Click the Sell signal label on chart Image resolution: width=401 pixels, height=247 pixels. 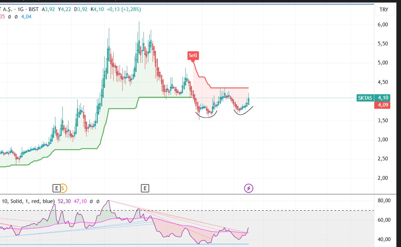tap(193, 56)
